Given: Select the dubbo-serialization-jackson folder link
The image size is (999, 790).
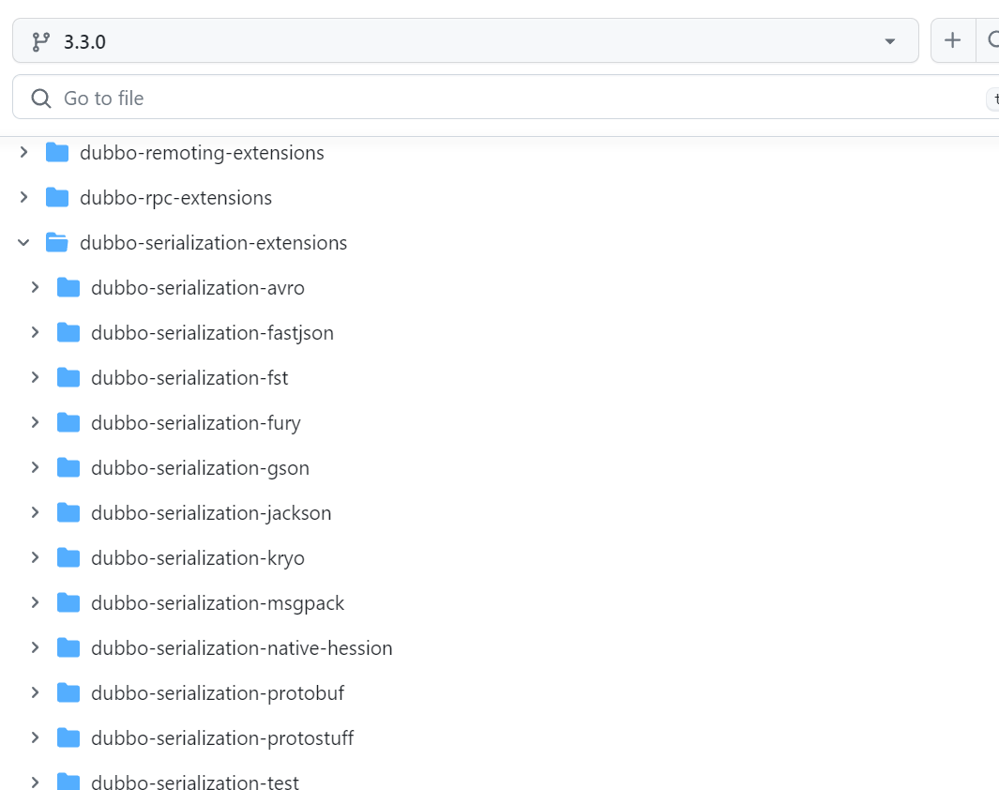Looking at the screenshot, I should coord(211,513).
